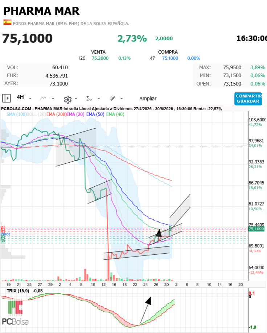
Task: Click the 92,3363 price axis label
Action: pyautogui.click(x=256, y=162)
